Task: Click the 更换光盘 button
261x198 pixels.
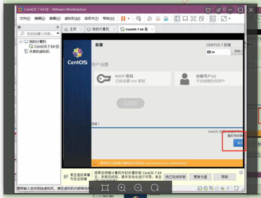Action: pyautogui.click(x=200, y=177)
